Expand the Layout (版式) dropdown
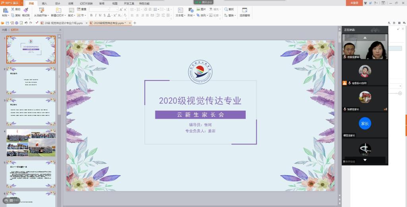Image resolution: width=407 pixels, height=207 pixels. point(71,16)
